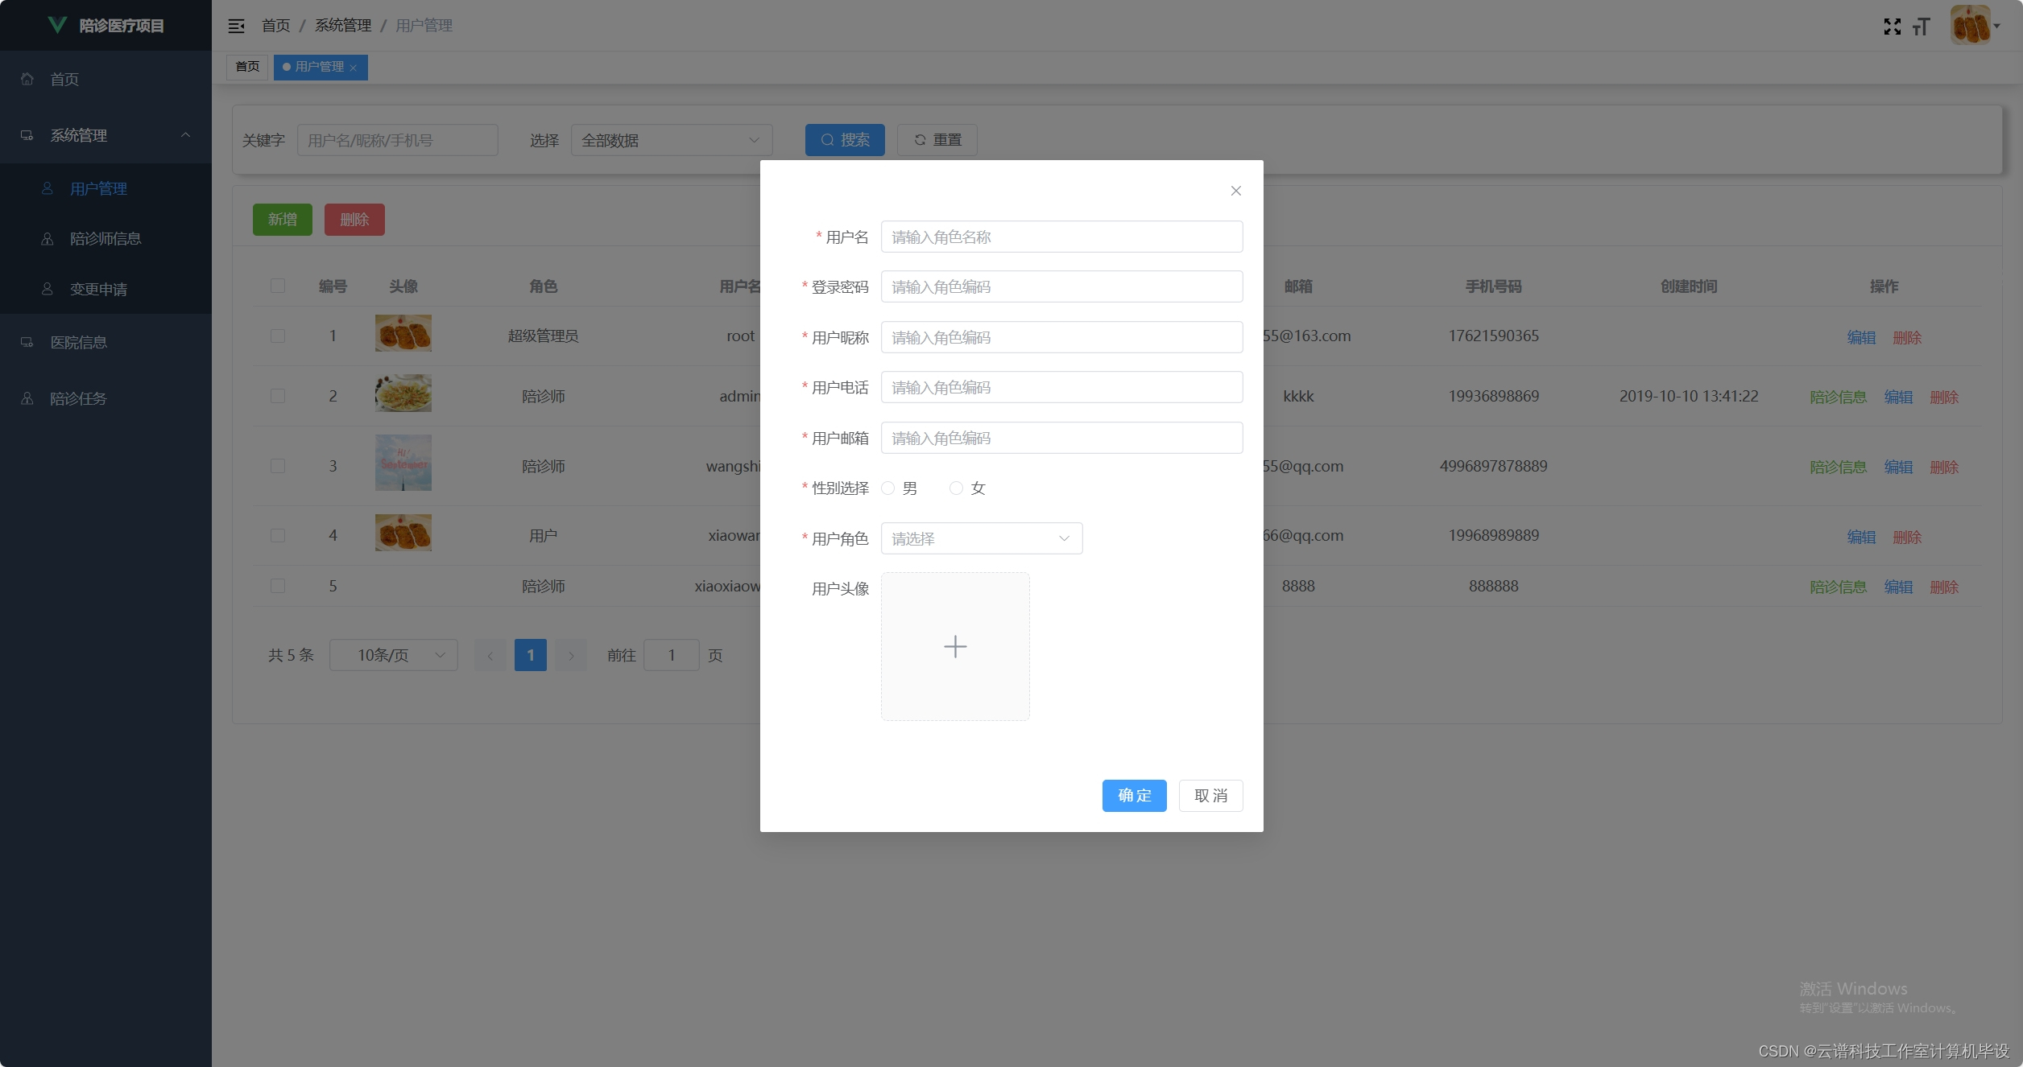Click the user avatar at top right
The height and width of the screenshot is (1067, 2023).
point(1970,26)
